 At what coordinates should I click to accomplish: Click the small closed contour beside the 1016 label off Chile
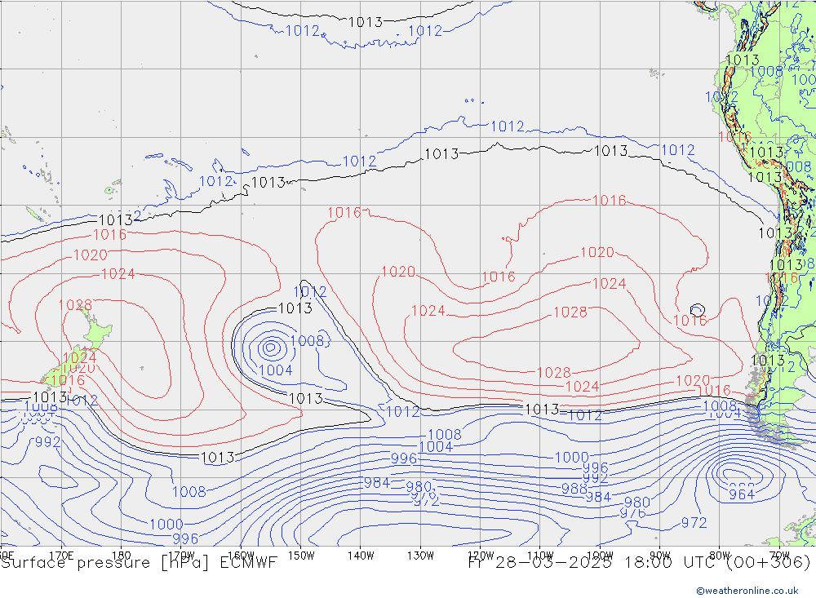tap(698, 310)
